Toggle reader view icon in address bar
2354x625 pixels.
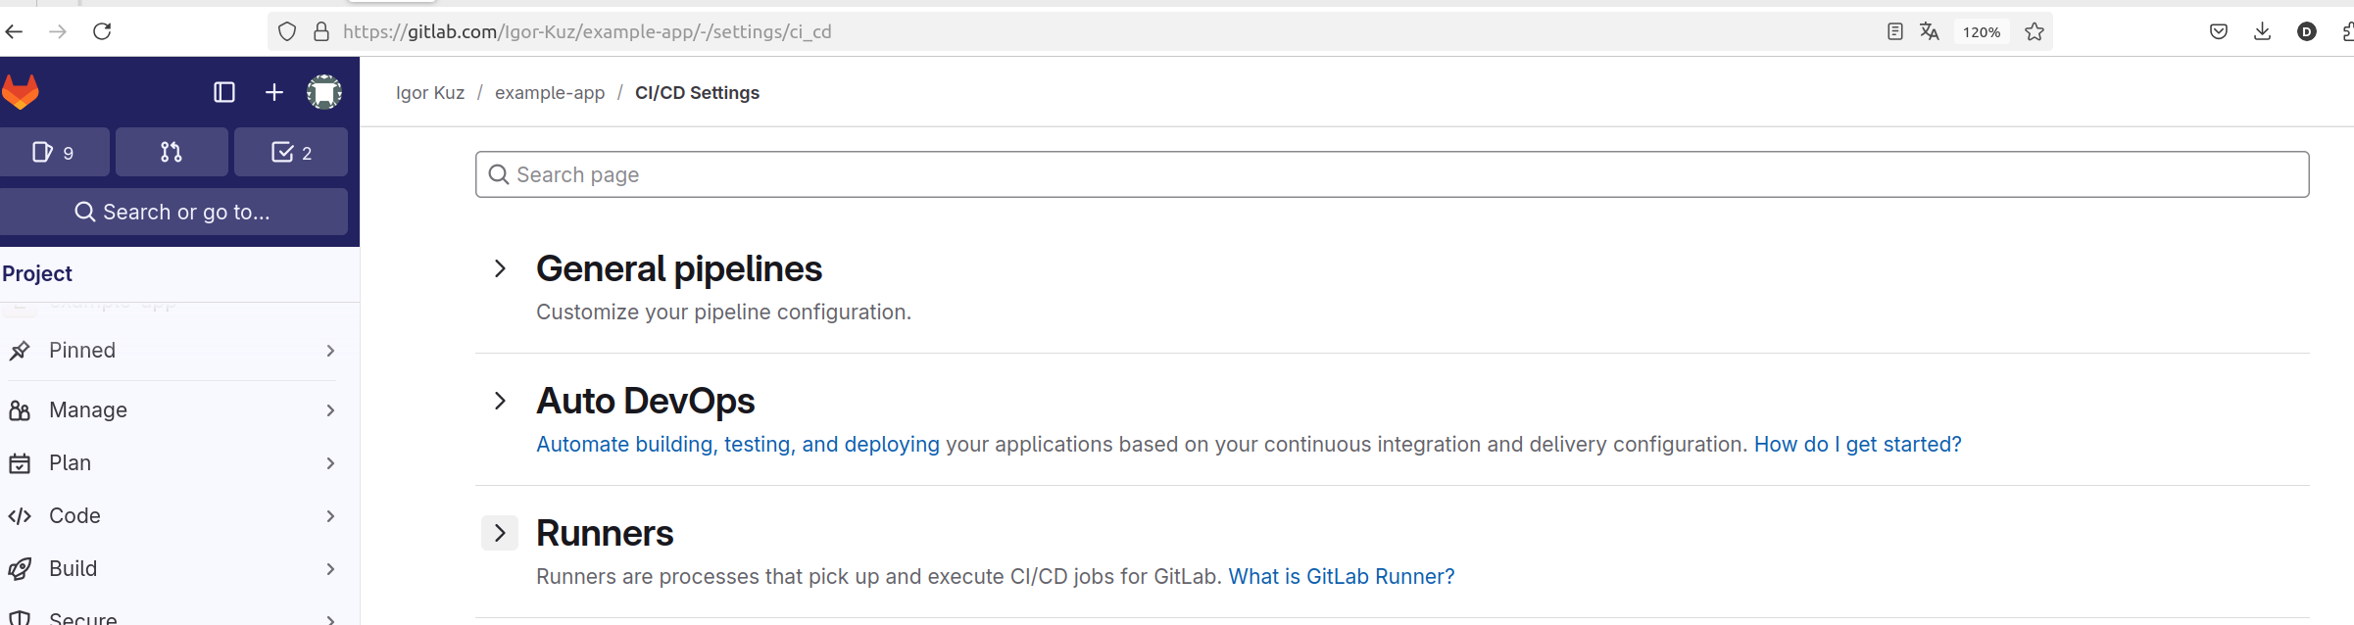[x=1895, y=31]
